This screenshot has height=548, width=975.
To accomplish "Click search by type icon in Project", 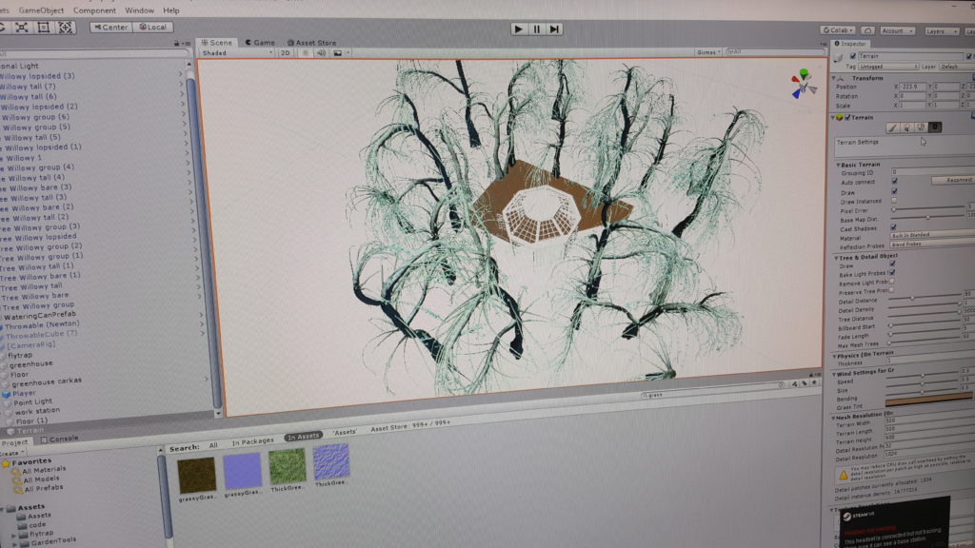I will click(x=795, y=384).
